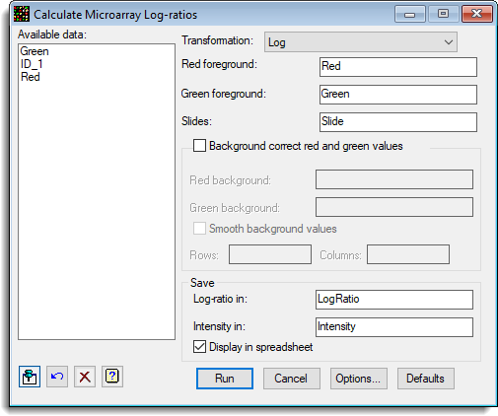Screen dimensions: 498x416
Task: Click the Run button
Action: point(225,379)
